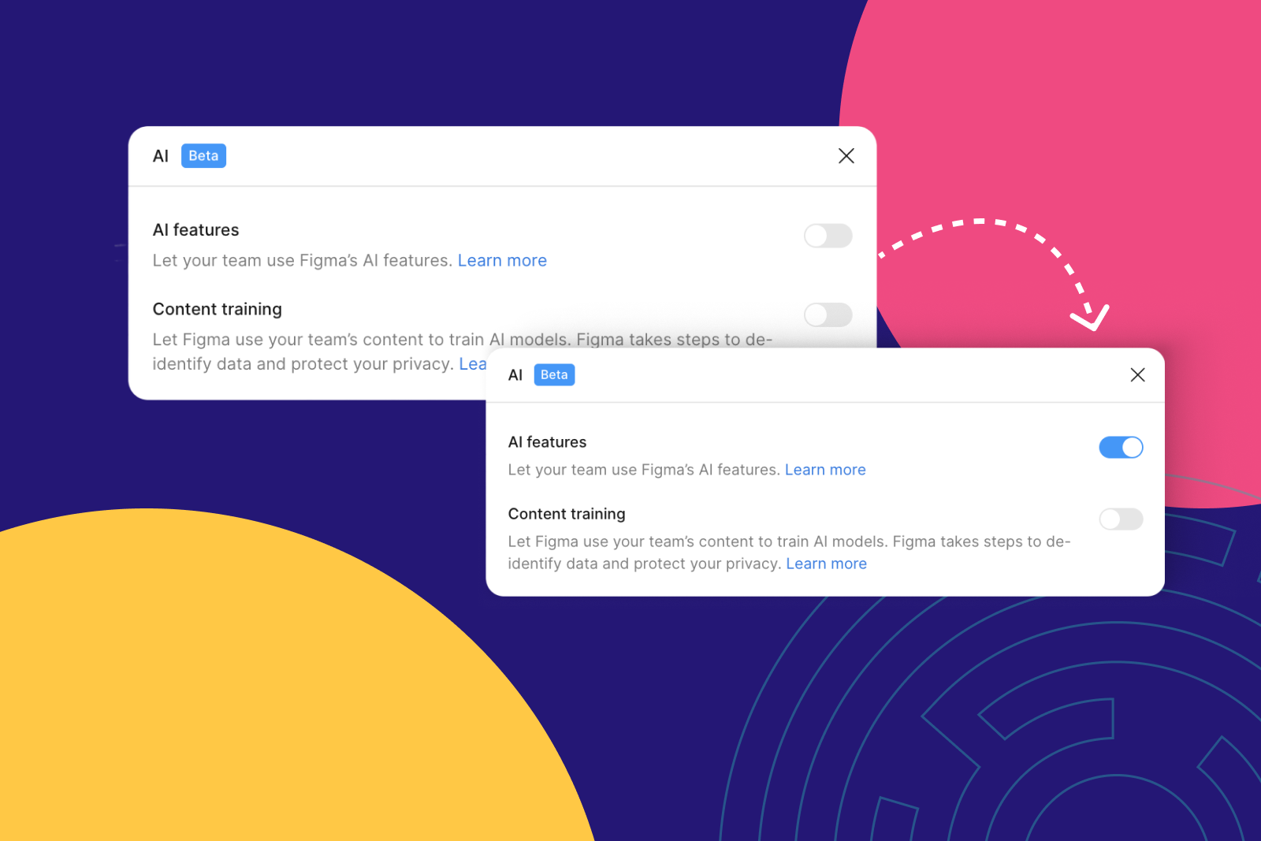Close the back AI settings dialog

pyautogui.click(x=846, y=156)
